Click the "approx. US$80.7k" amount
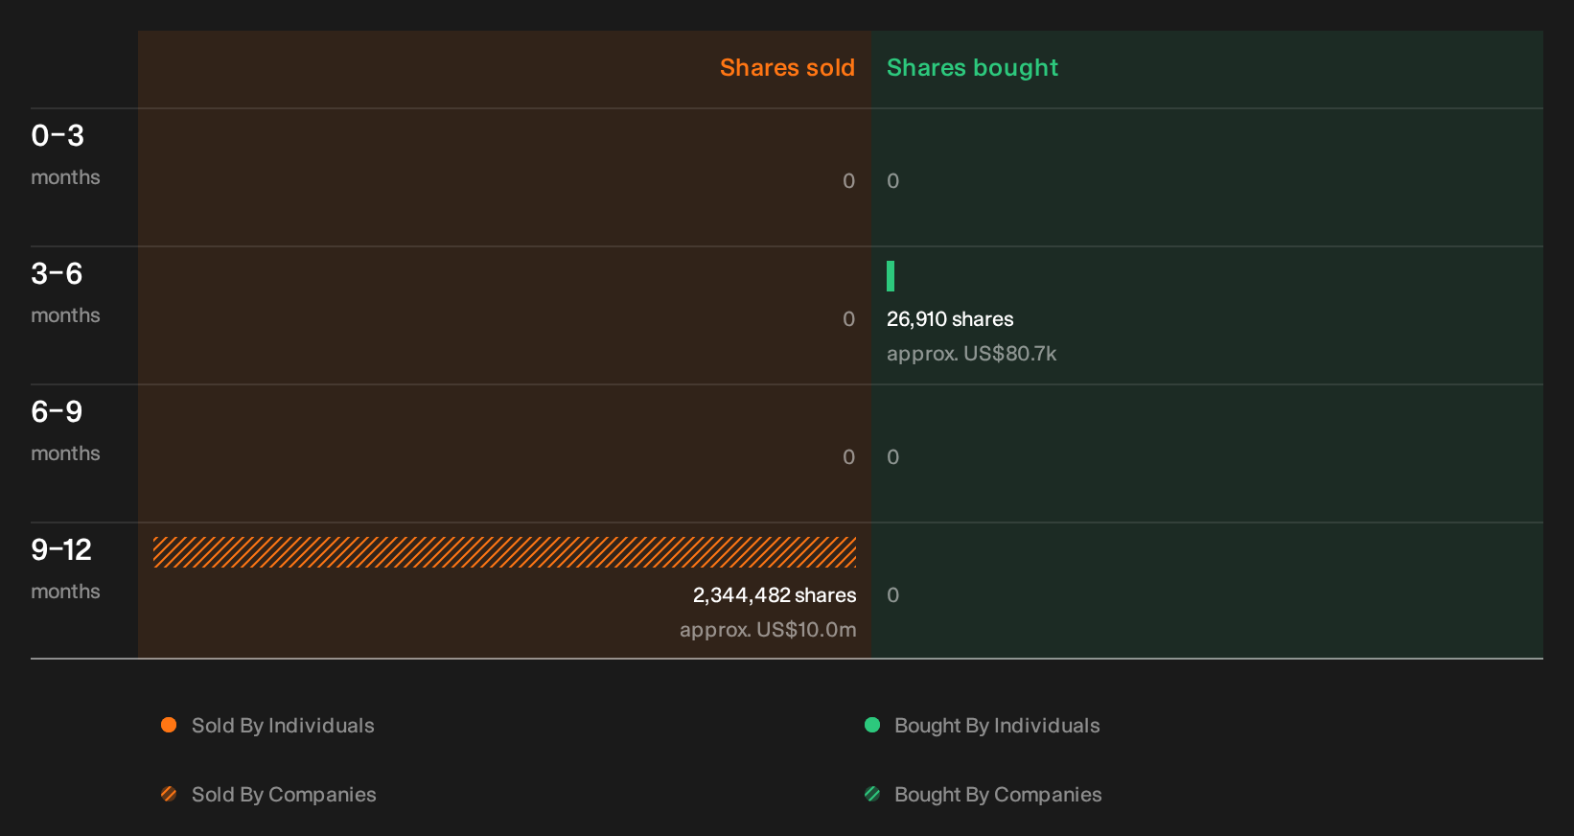1574x836 pixels. [x=971, y=354]
